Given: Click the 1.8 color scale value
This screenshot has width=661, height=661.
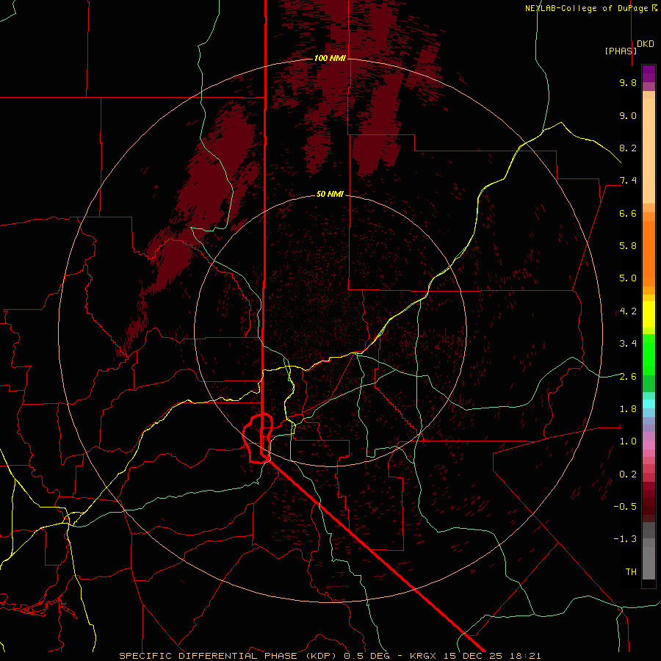Looking at the screenshot, I should click(628, 409).
